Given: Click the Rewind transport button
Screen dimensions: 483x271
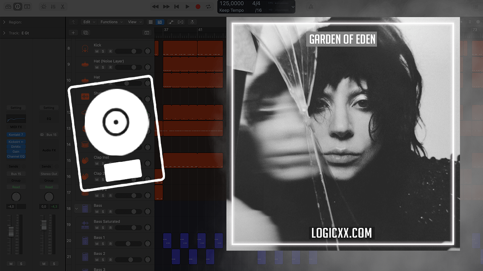Looking at the screenshot, I should pos(155,7).
